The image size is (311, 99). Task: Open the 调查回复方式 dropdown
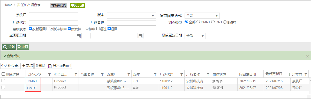click(x=202, y=15)
